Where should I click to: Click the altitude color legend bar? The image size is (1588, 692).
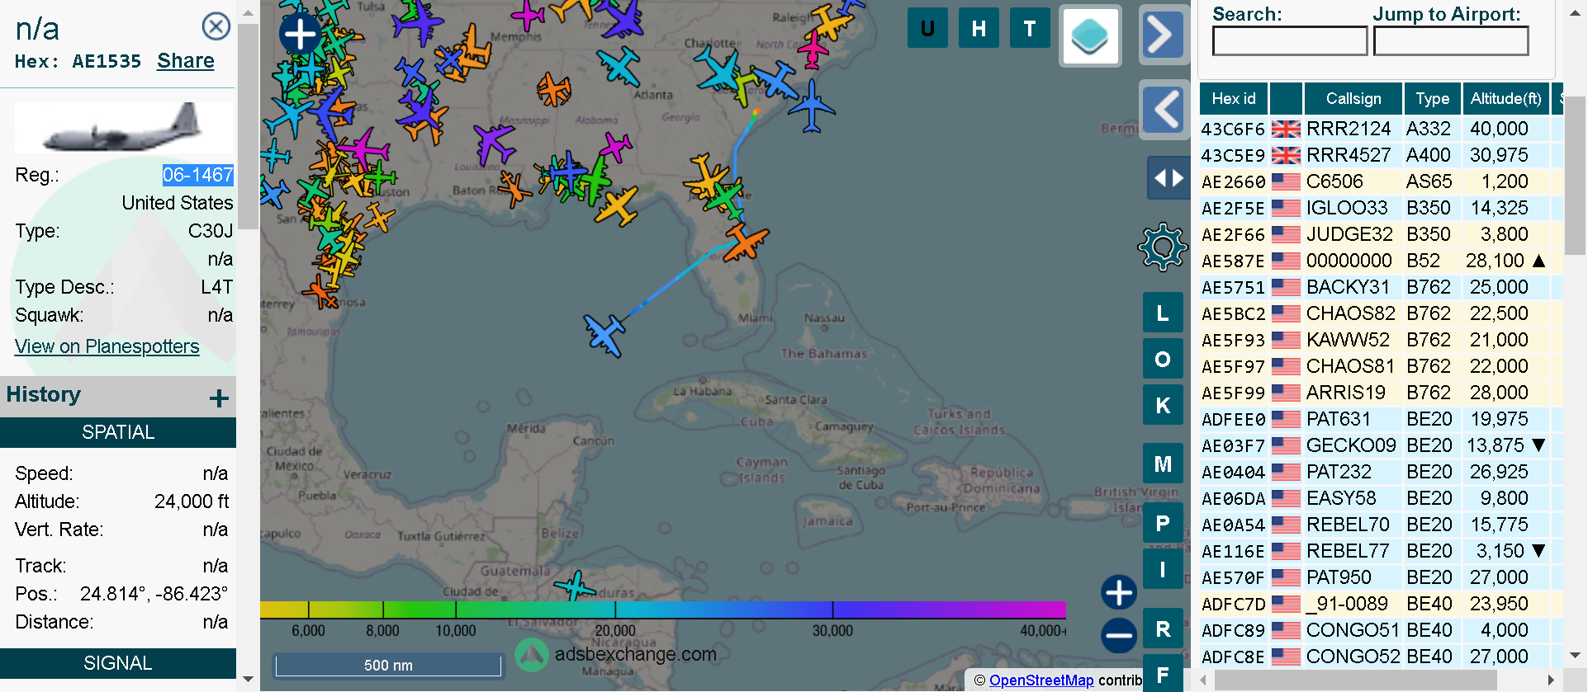click(663, 610)
